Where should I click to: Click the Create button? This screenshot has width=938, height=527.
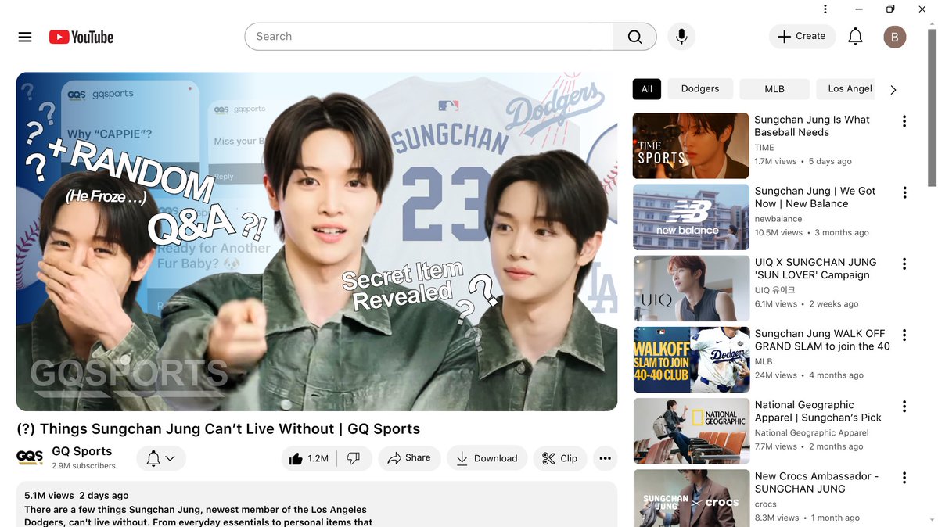point(802,37)
